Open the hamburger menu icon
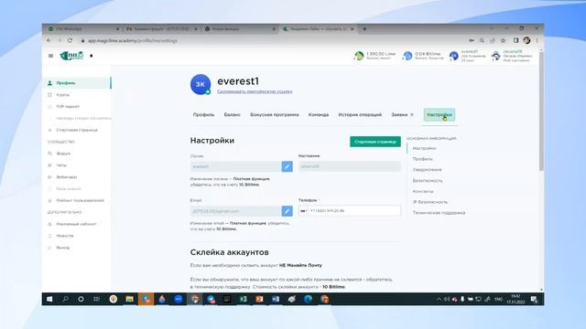Image resolution: width=586 pixels, height=329 pixels. 51,56
